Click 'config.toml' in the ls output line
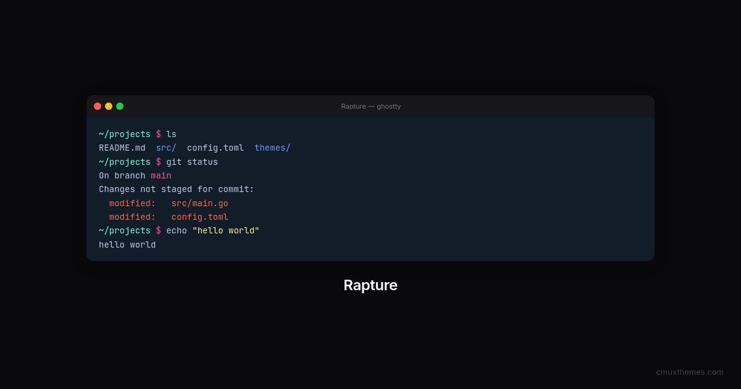 pos(216,148)
